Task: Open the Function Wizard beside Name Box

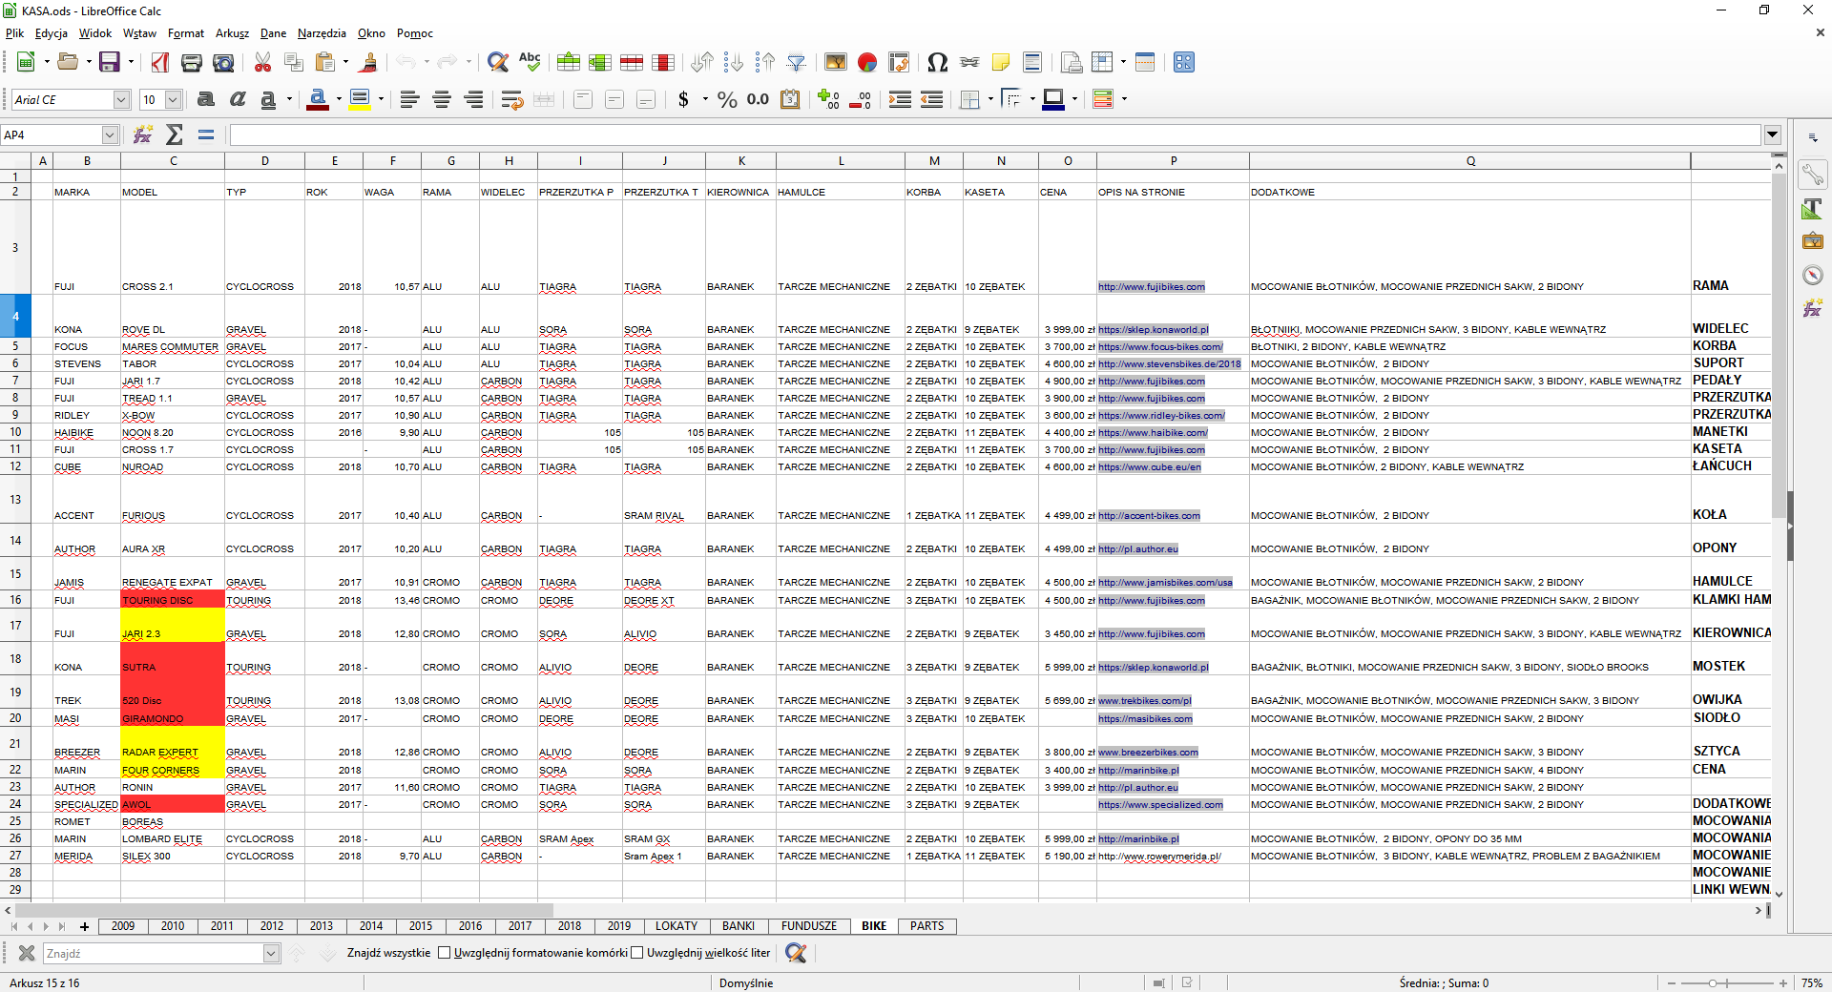Action: click(x=143, y=134)
